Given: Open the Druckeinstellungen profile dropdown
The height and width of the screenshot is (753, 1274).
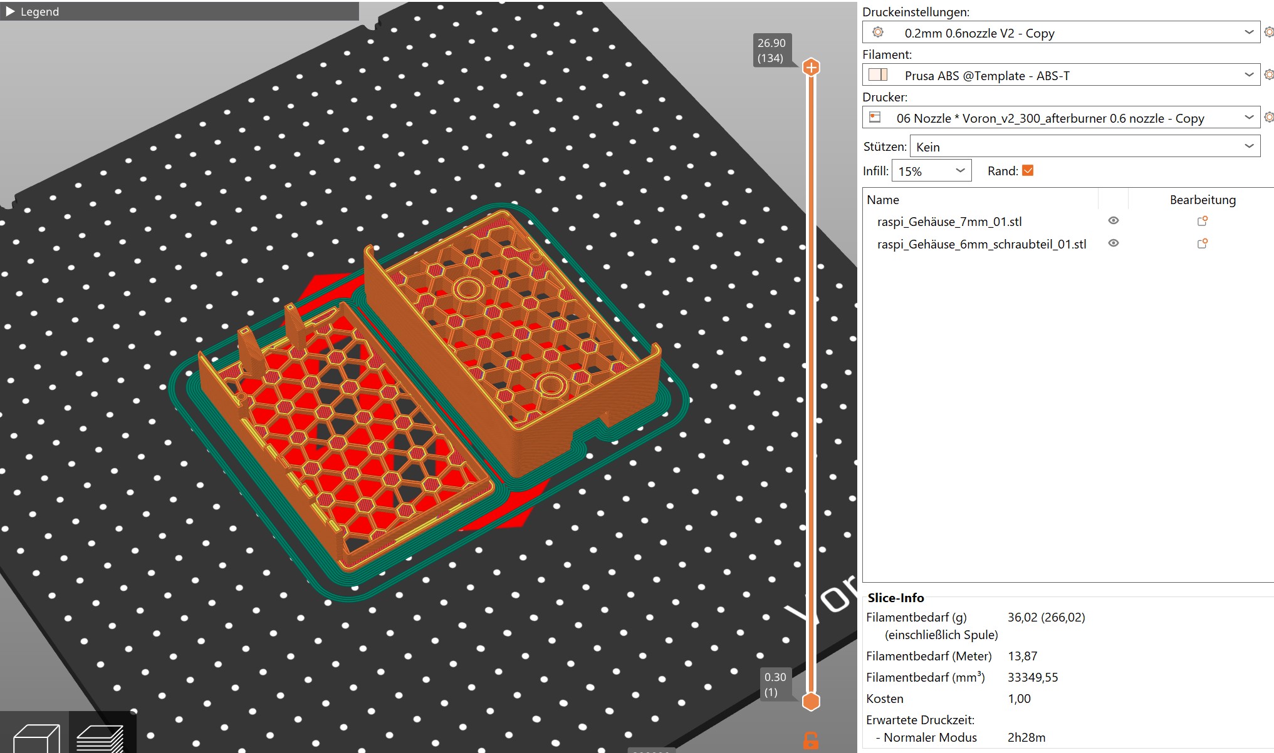Looking at the screenshot, I should point(1061,33).
